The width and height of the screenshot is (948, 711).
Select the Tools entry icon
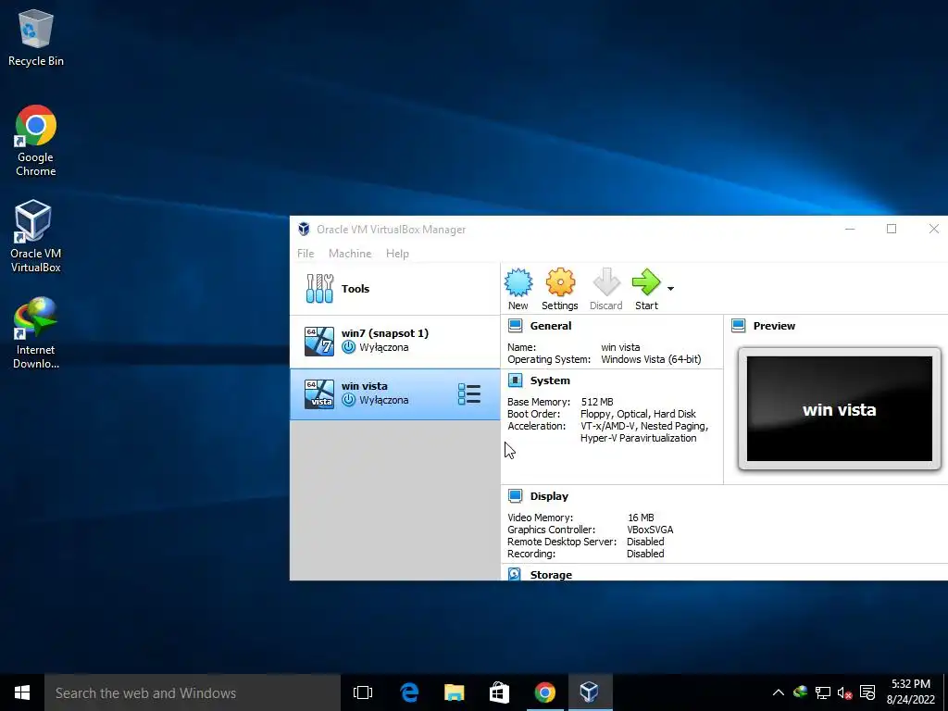[x=319, y=289]
